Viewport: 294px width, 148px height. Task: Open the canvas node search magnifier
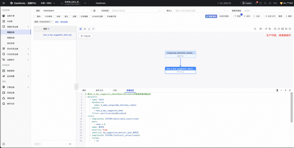pos(255,29)
